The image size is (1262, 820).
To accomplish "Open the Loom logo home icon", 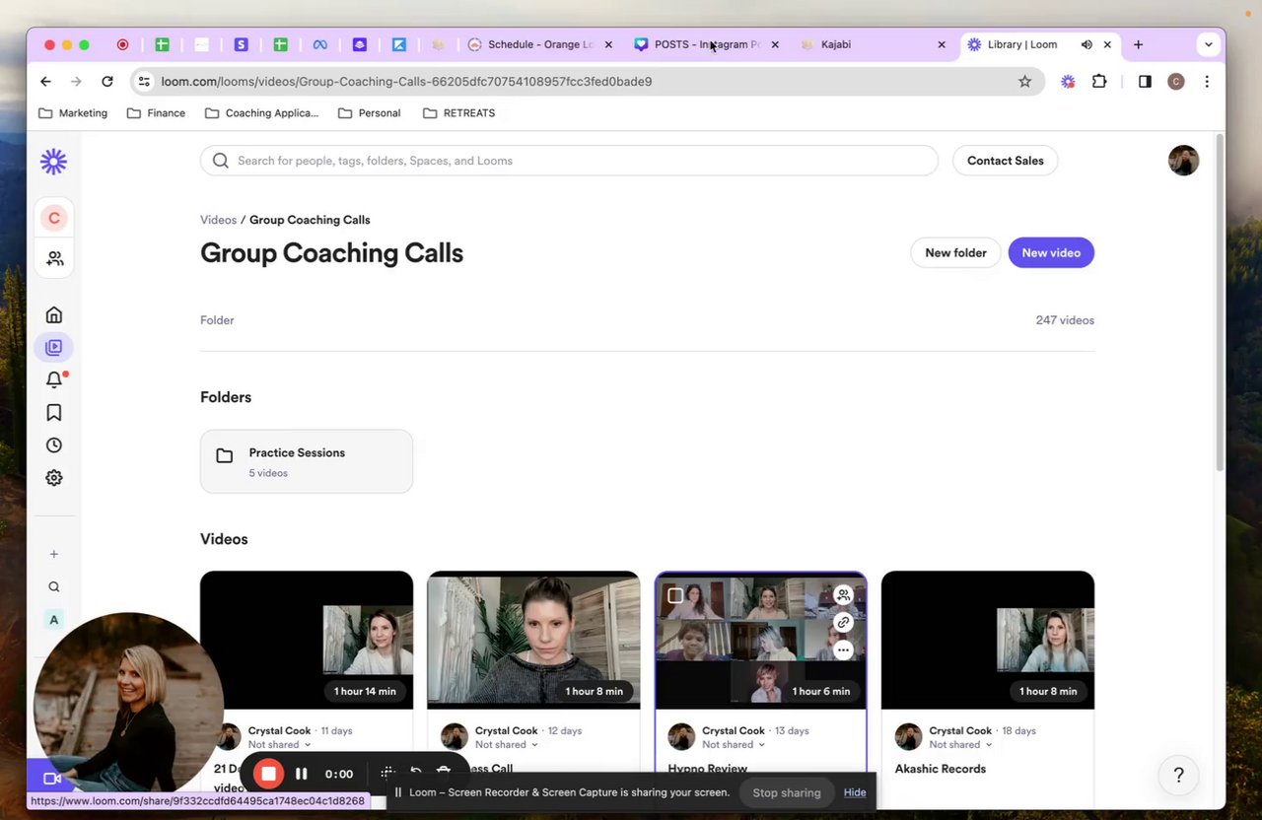I will coord(53,162).
